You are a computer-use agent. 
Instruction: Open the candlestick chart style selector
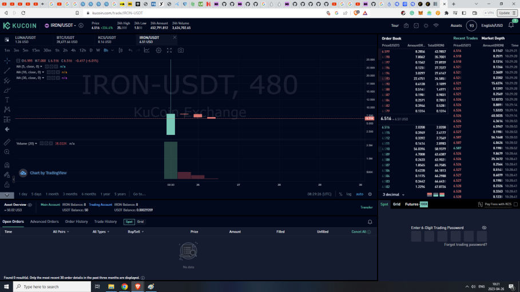pyautogui.click(x=121, y=50)
